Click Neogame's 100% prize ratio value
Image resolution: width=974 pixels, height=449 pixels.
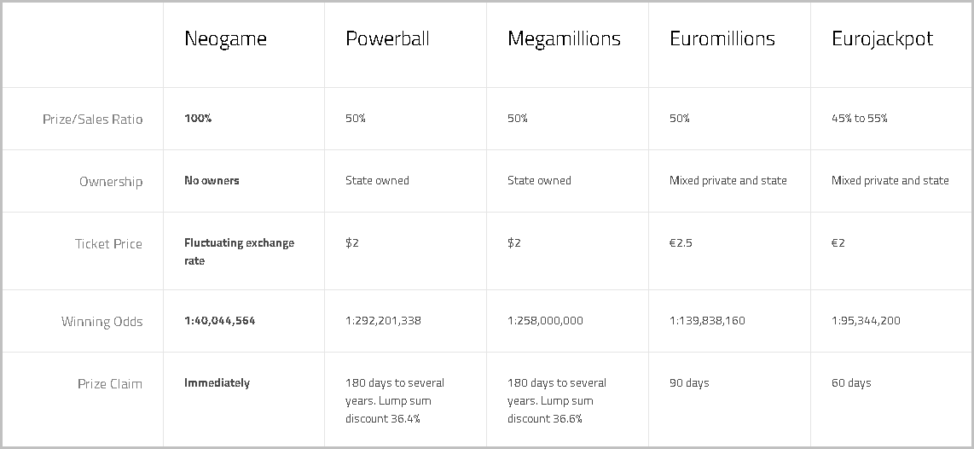pyautogui.click(x=198, y=118)
